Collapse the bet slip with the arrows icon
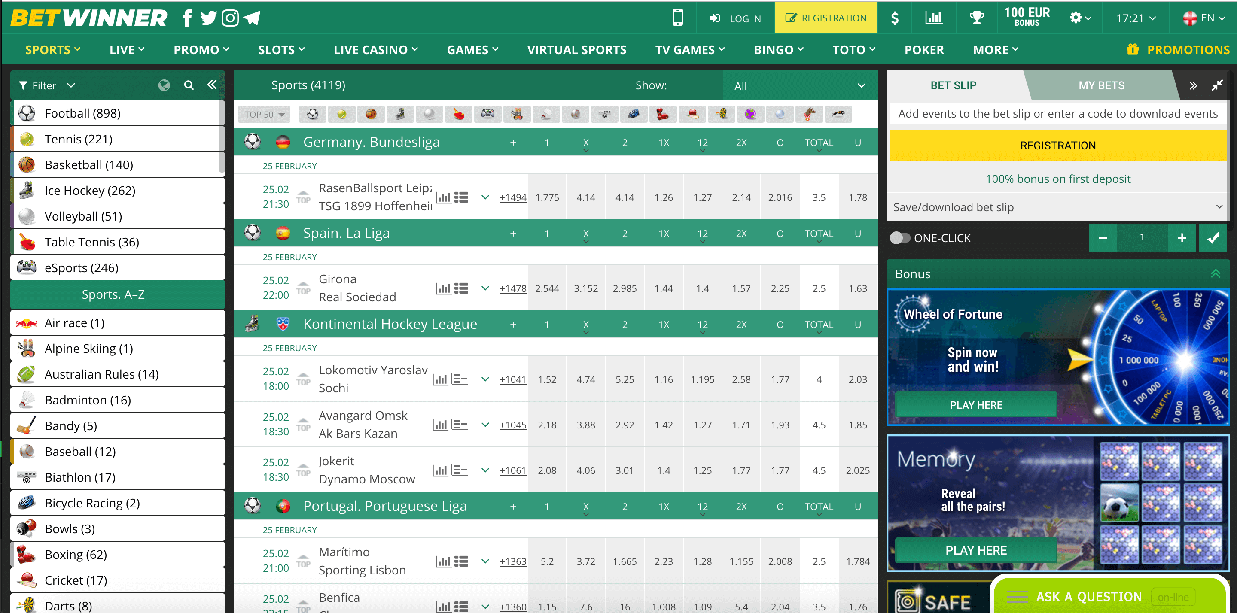This screenshot has width=1237, height=613. 1216,85
